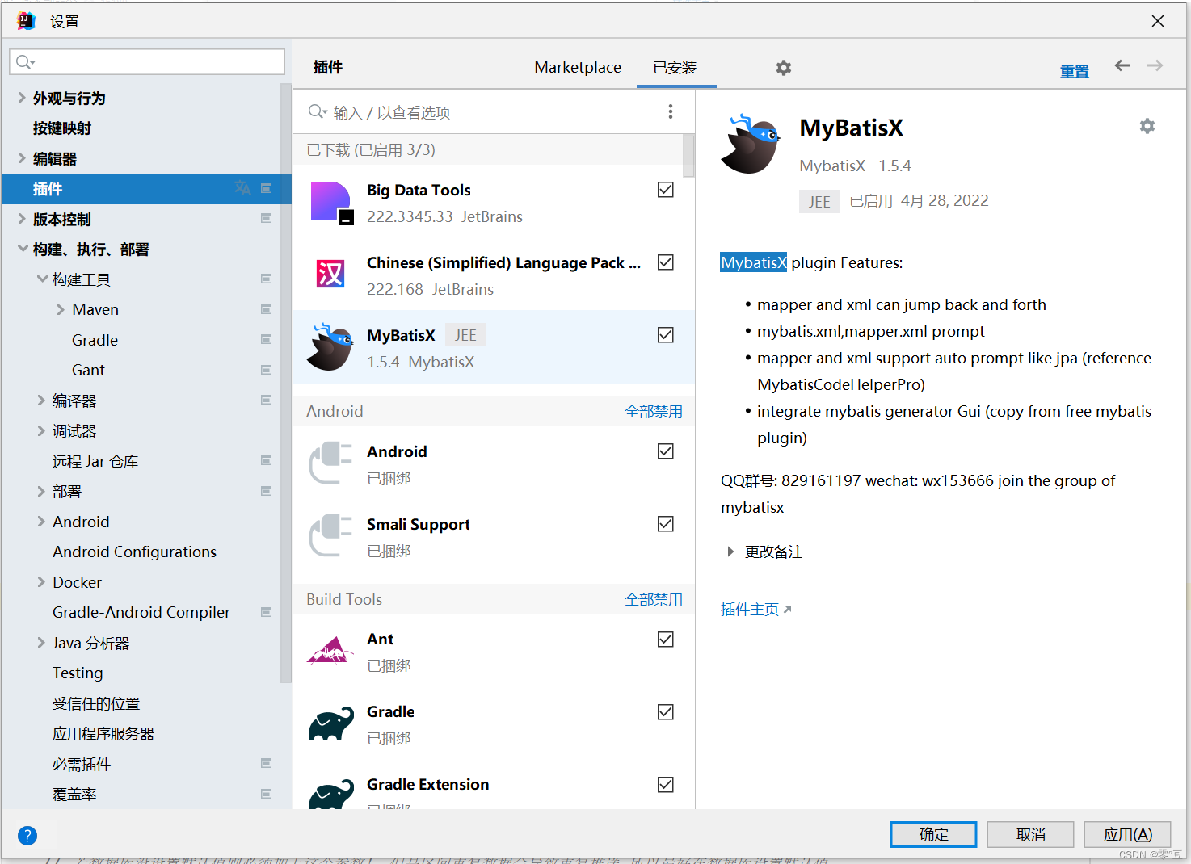1191x864 pixels.
Task: Open the help question mark icon
Action: pos(27,835)
